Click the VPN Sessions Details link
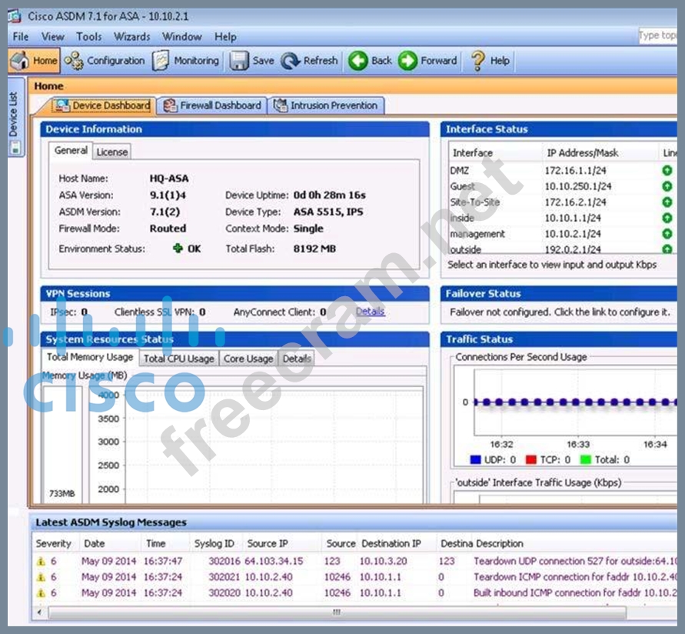The image size is (685, 634). click(x=370, y=312)
